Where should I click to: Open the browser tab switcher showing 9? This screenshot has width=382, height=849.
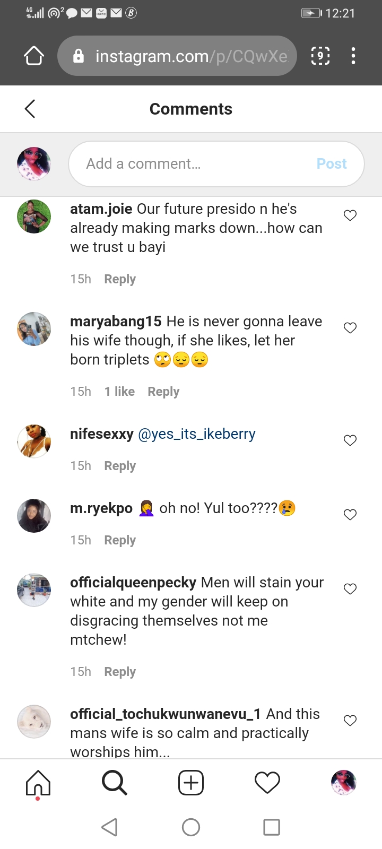pyautogui.click(x=320, y=56)
